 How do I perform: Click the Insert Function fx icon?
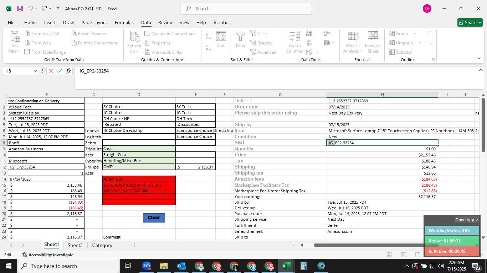click(68, 71)
